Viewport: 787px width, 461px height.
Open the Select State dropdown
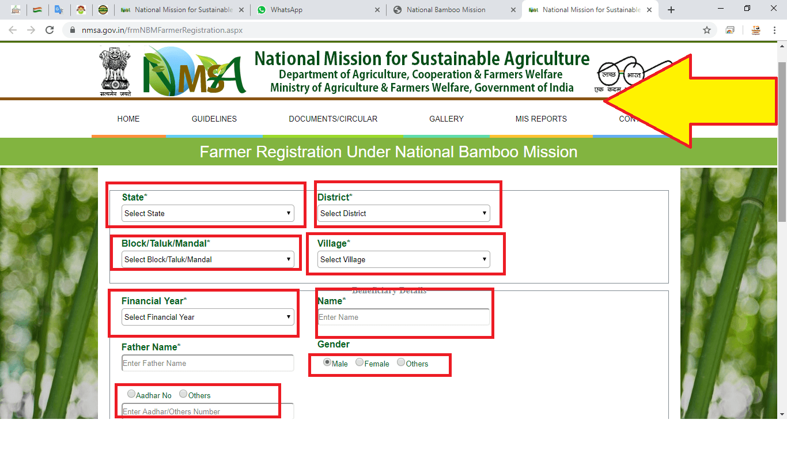tap(208, 213)
